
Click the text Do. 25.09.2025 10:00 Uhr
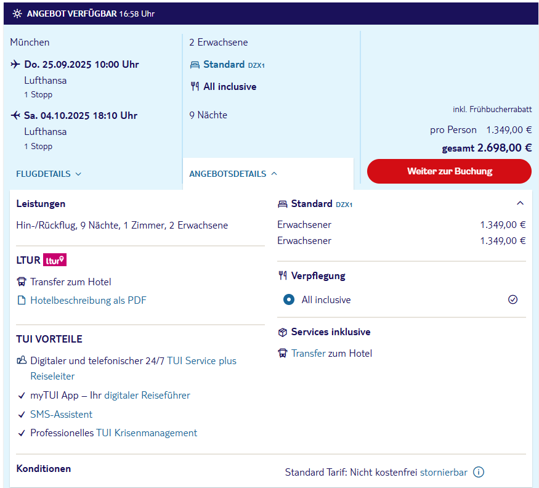pyautogui.click(x=81, y=64)
